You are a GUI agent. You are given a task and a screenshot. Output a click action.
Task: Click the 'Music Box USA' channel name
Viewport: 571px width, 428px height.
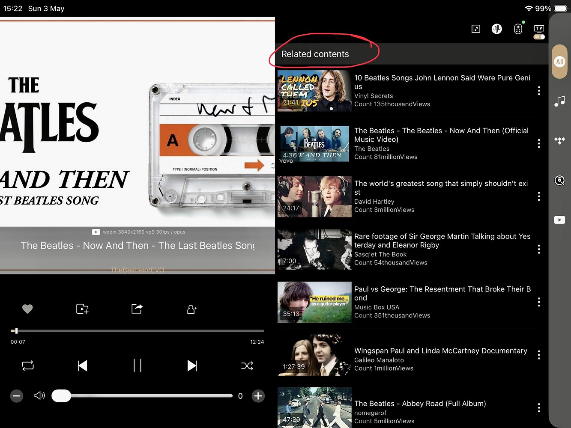pos(377,307)
